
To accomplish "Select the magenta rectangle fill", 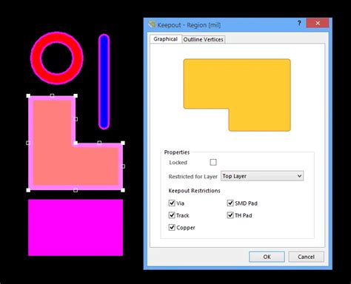I will [76, 228].
